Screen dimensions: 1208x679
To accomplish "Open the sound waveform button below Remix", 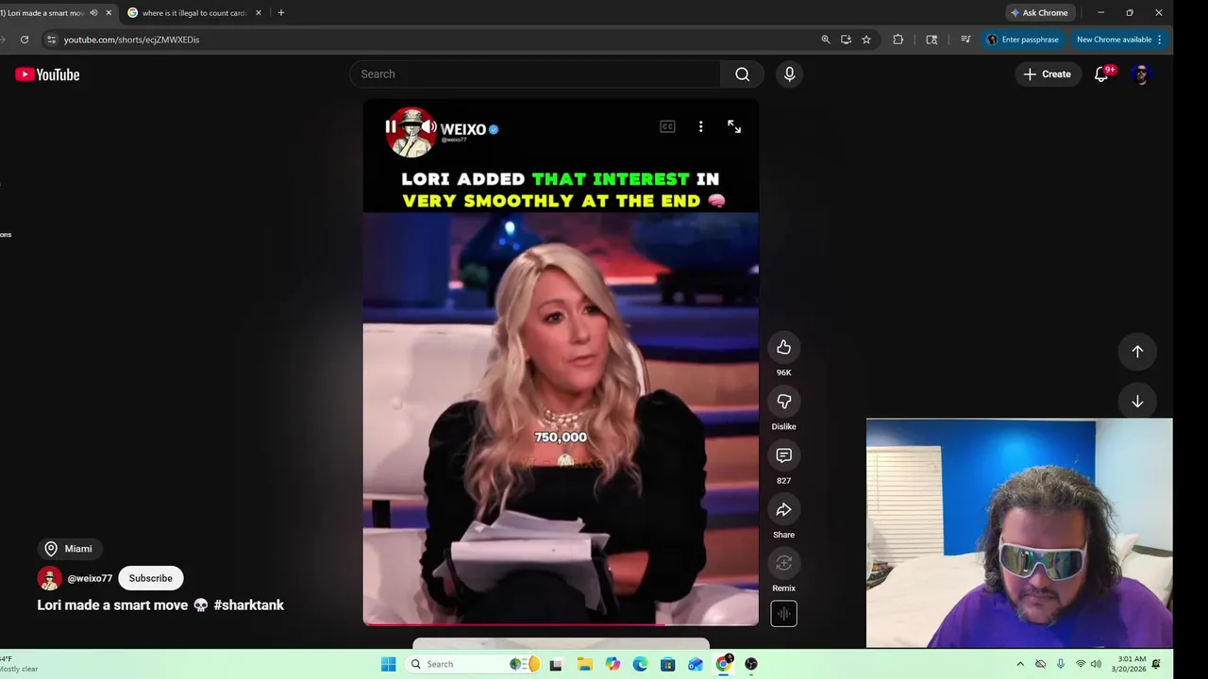I will [x=783, y=614].
